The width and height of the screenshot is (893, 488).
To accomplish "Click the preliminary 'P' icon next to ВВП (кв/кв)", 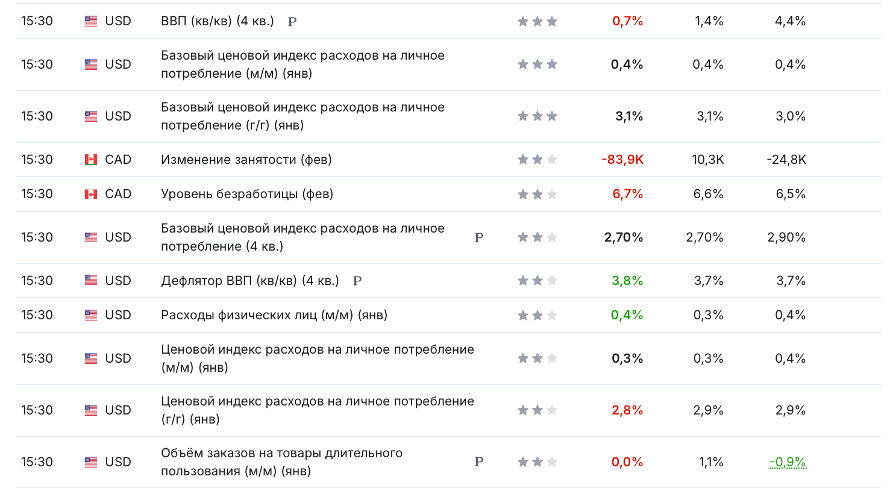I will 292,22.
